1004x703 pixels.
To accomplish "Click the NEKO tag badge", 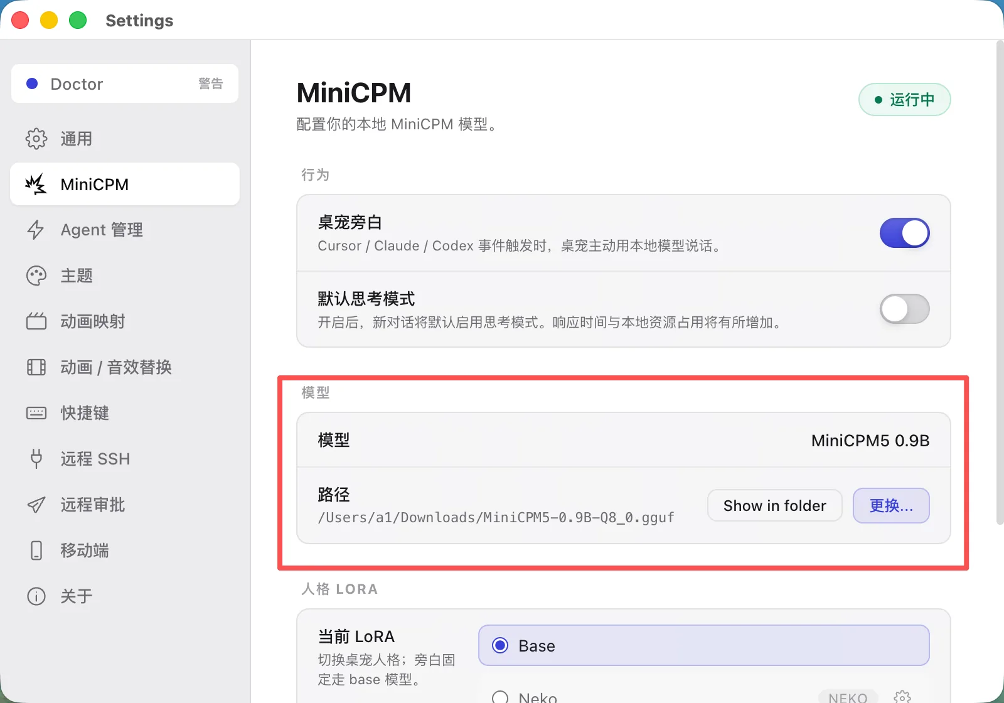I will pyautogui.click(x=848, y=697).
